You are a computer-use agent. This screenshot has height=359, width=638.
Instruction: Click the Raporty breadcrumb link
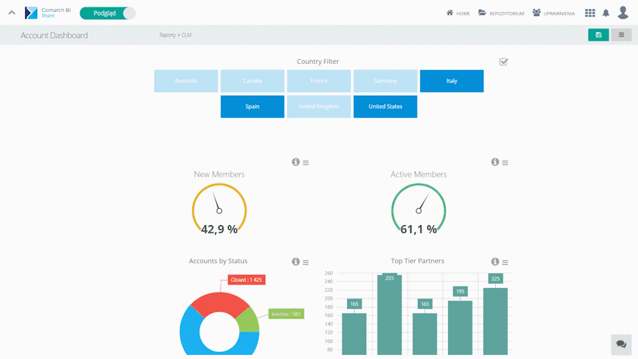tap(167, 35)
